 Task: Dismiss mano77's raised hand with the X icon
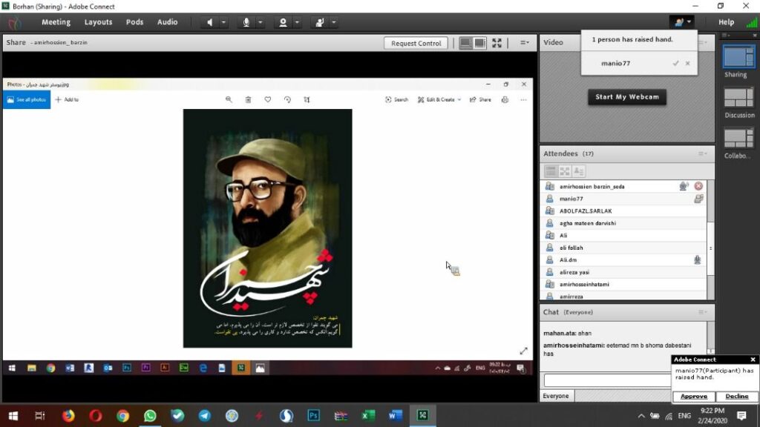coord(687,64)
